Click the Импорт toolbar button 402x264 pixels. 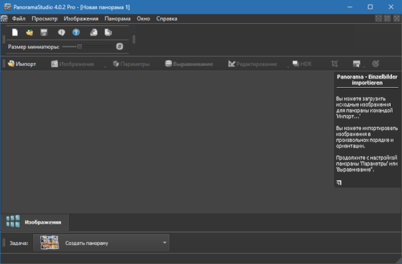pos(22,64)
